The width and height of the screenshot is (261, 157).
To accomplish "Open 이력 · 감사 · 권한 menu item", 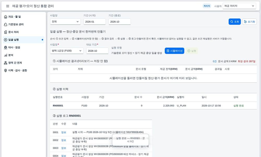I will pos(24,70).
